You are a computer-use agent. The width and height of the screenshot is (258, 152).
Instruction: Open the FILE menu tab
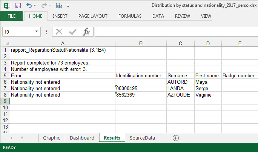[x=11, y=16]
